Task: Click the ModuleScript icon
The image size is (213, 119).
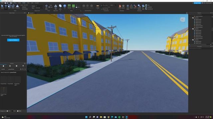Action: 146,9
